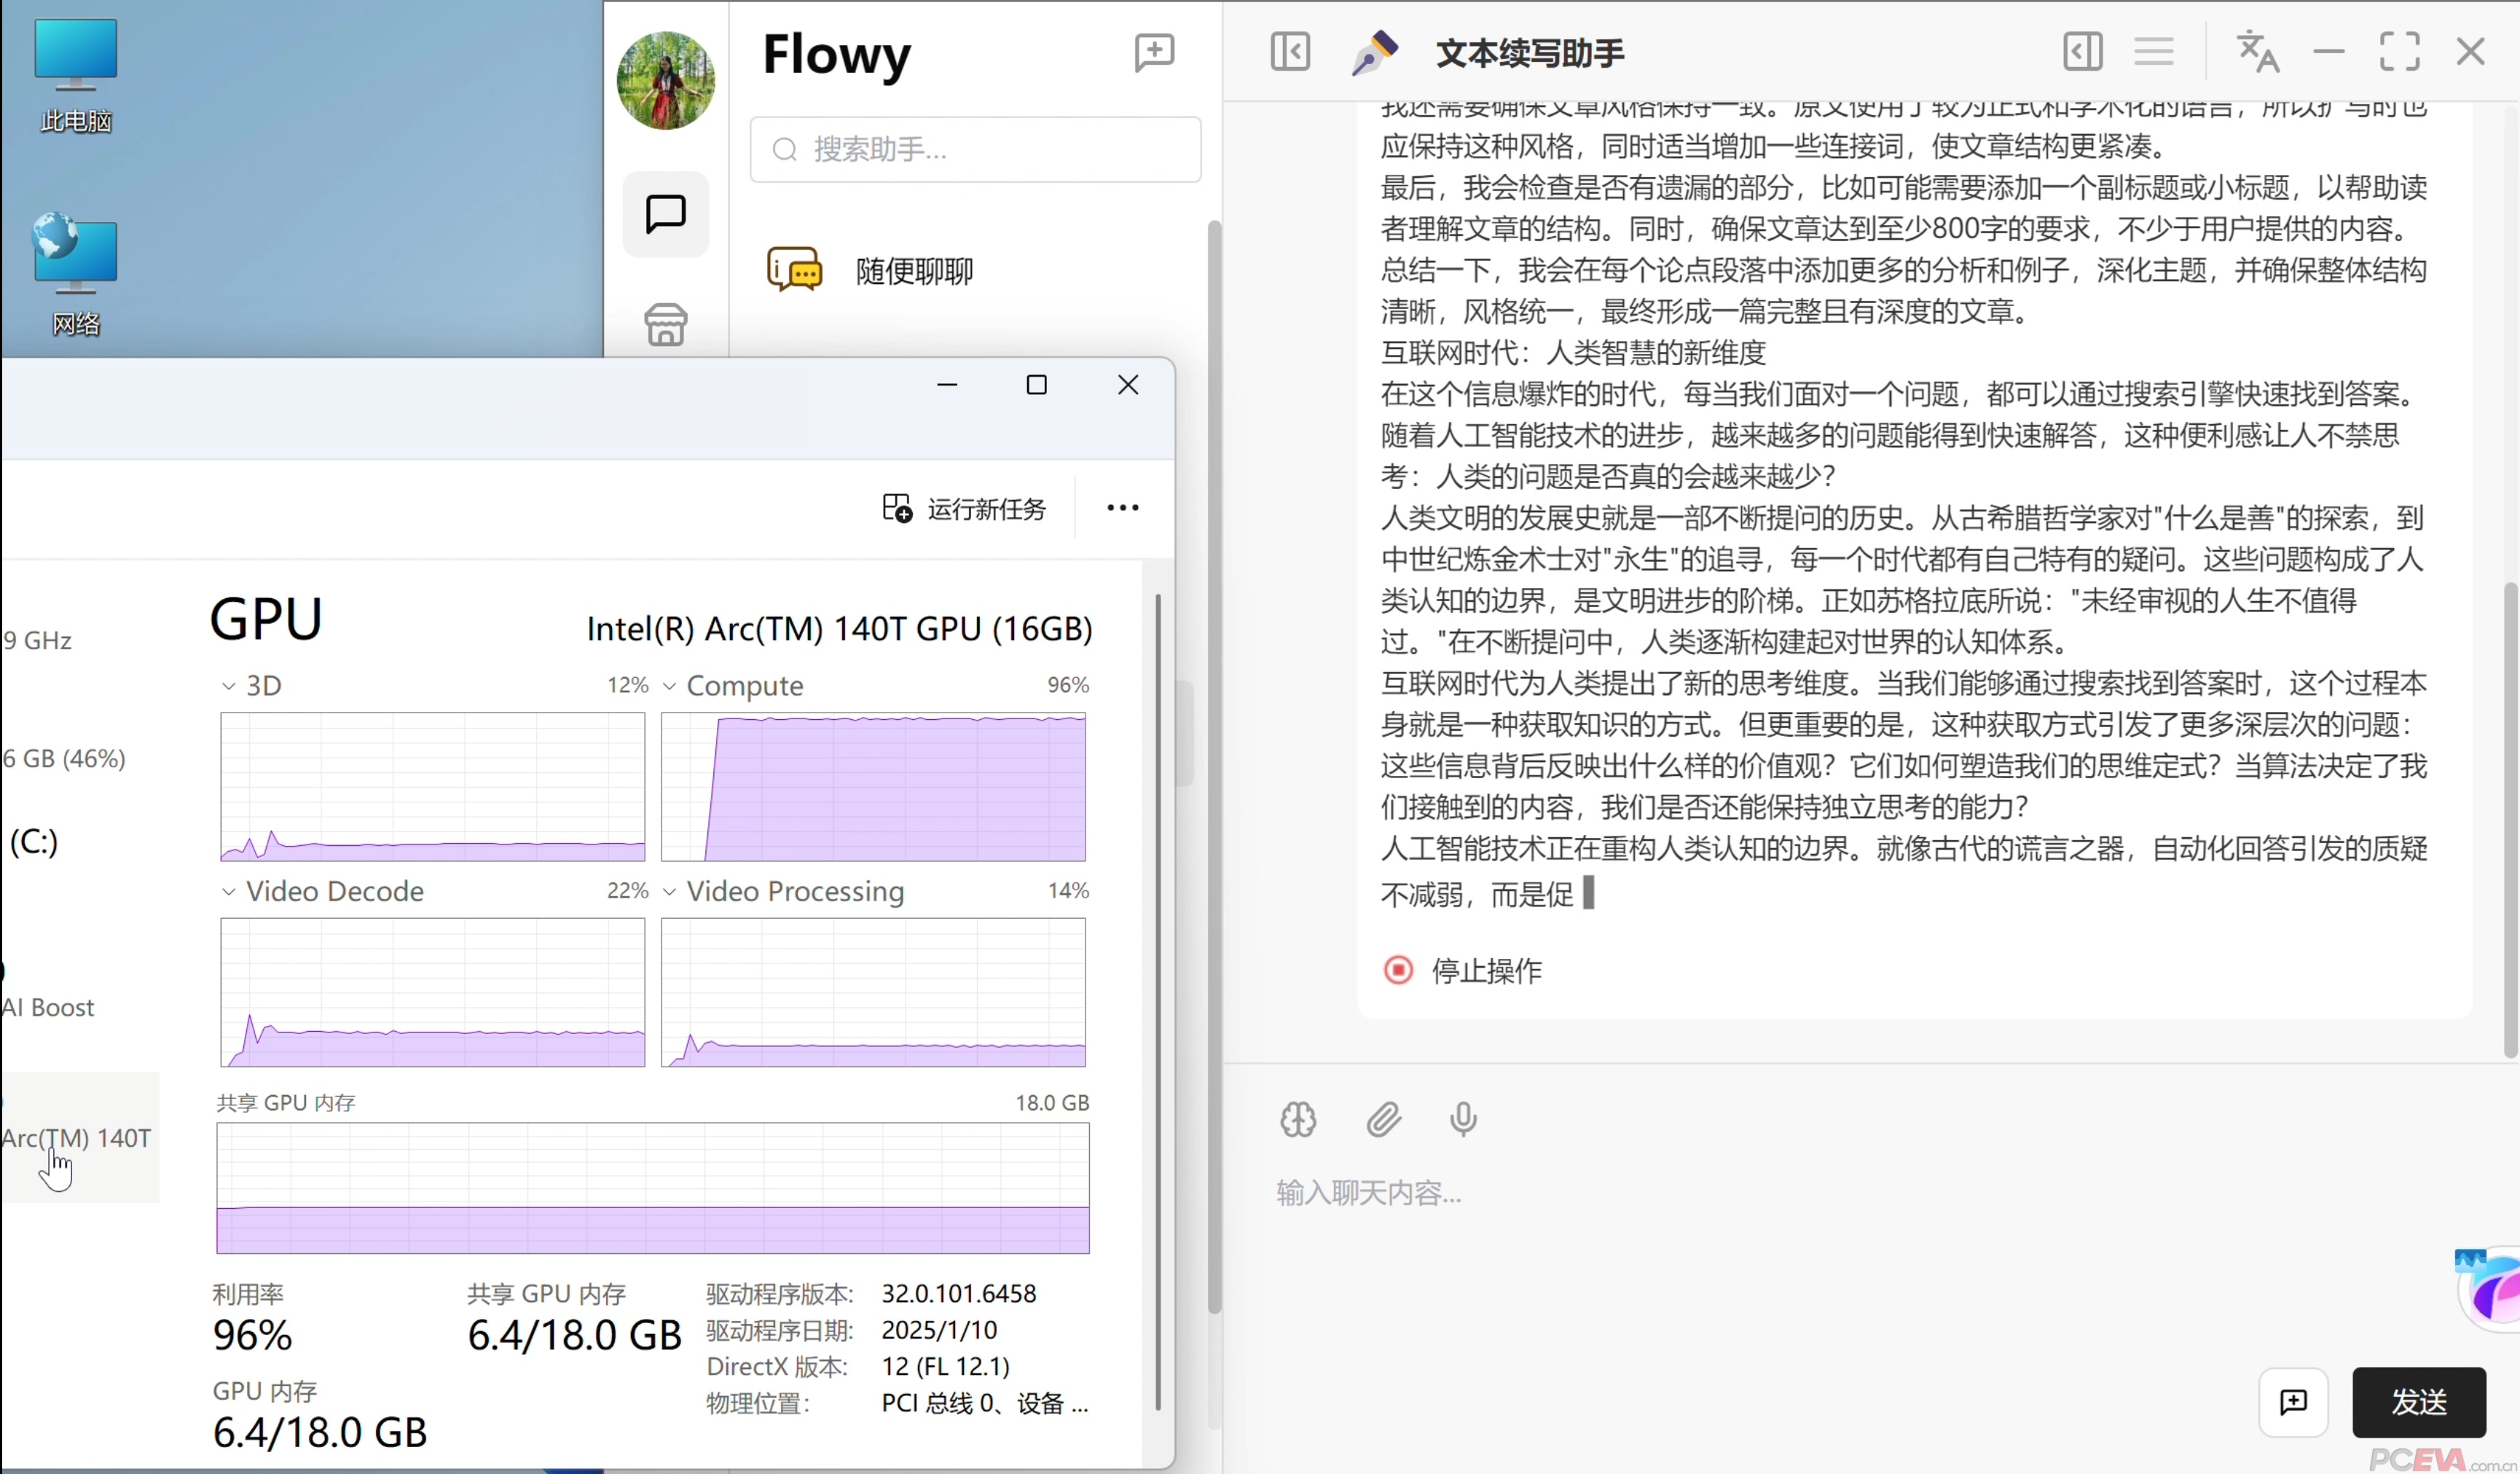Click the 96% utilization value
2520x1474 pixels.
[252, 1336]
